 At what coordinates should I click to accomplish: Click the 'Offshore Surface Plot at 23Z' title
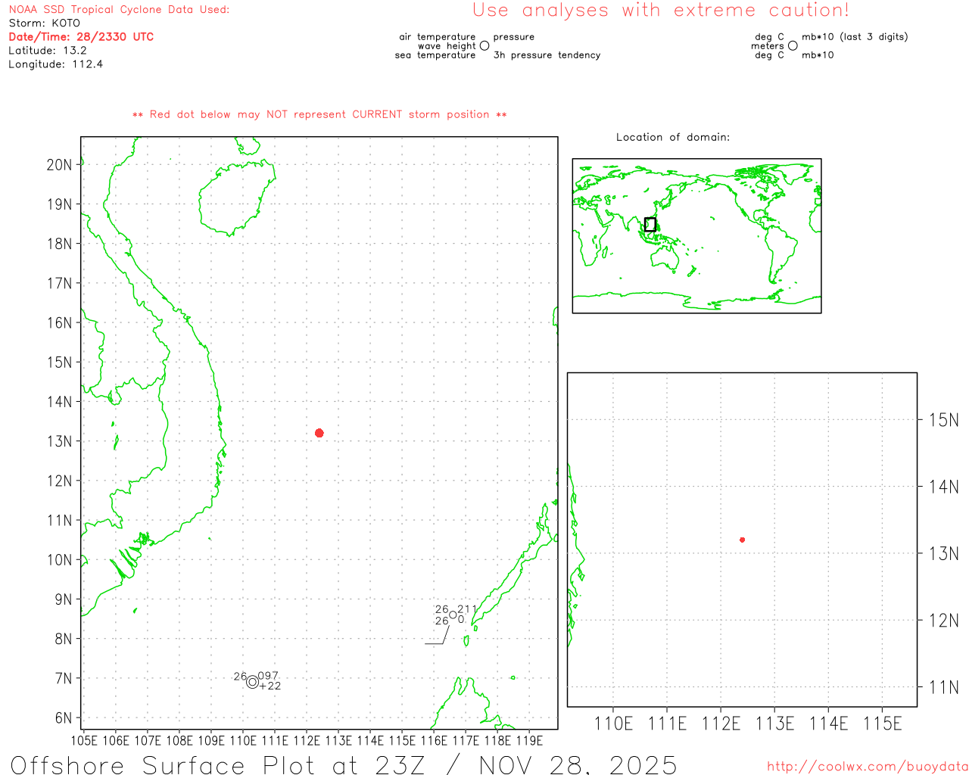coord(343,764)
